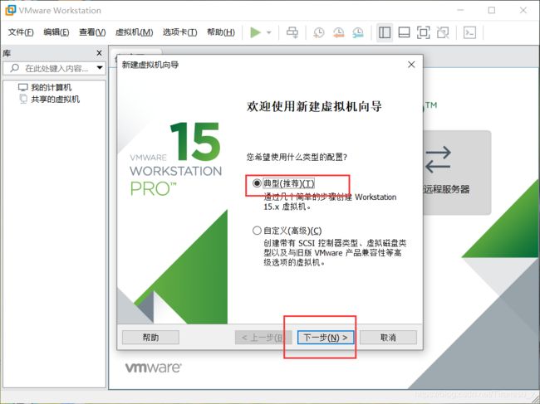
Task: Open the 编辑(E) menu
Action: click(x=56, y=32)
